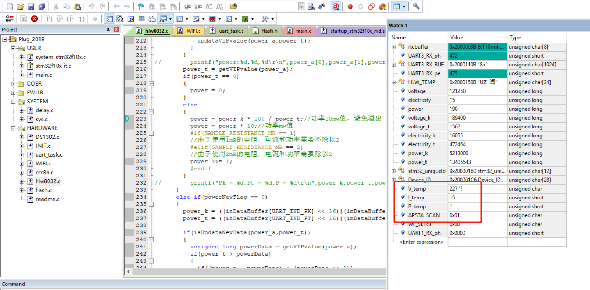
Task: Click the editor's scroll-left arrow
Action: (129, 272)
